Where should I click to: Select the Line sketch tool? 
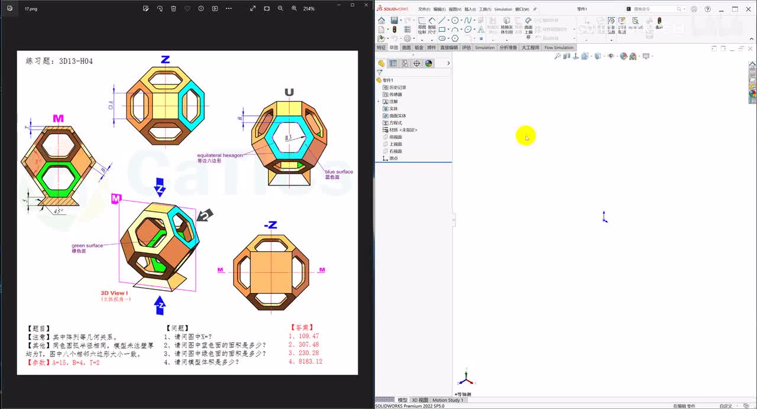pyautogui.click(x=442, y=20)
